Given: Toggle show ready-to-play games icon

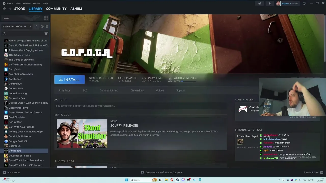Looking at the screenshot, I should (47, 26).
